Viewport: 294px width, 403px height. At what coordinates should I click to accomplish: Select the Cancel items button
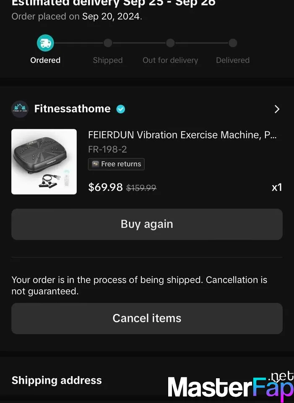pyautogui.click(x=147, y=319)
